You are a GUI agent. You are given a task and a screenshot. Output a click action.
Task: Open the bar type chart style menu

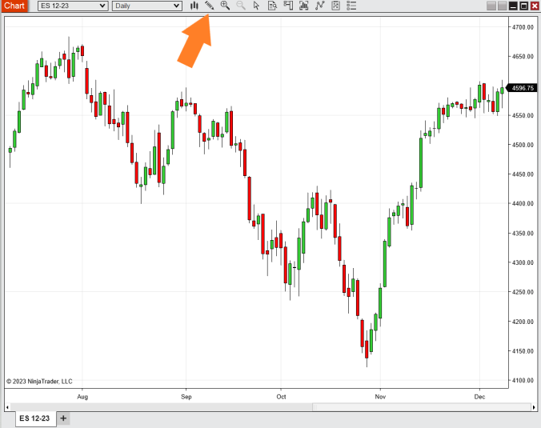pos(194,6)
